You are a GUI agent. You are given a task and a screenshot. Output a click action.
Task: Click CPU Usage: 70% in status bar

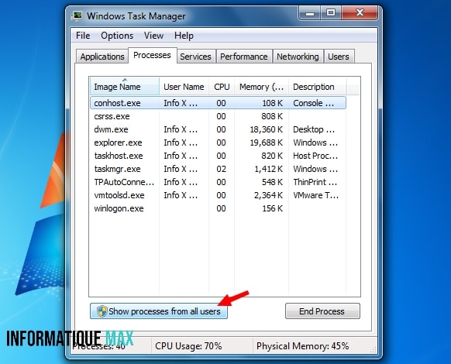188,346
